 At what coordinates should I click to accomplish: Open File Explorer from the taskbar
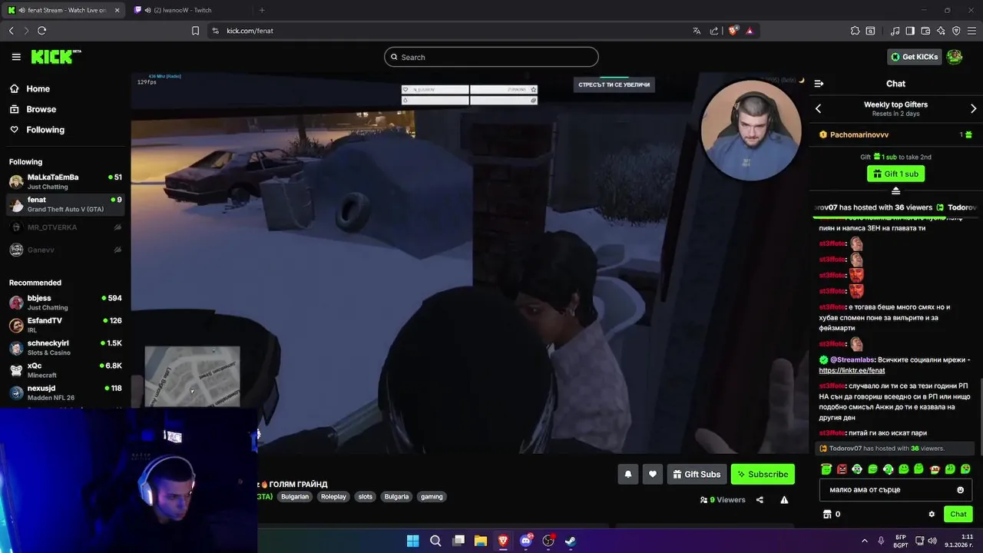[x=481, y=541]
